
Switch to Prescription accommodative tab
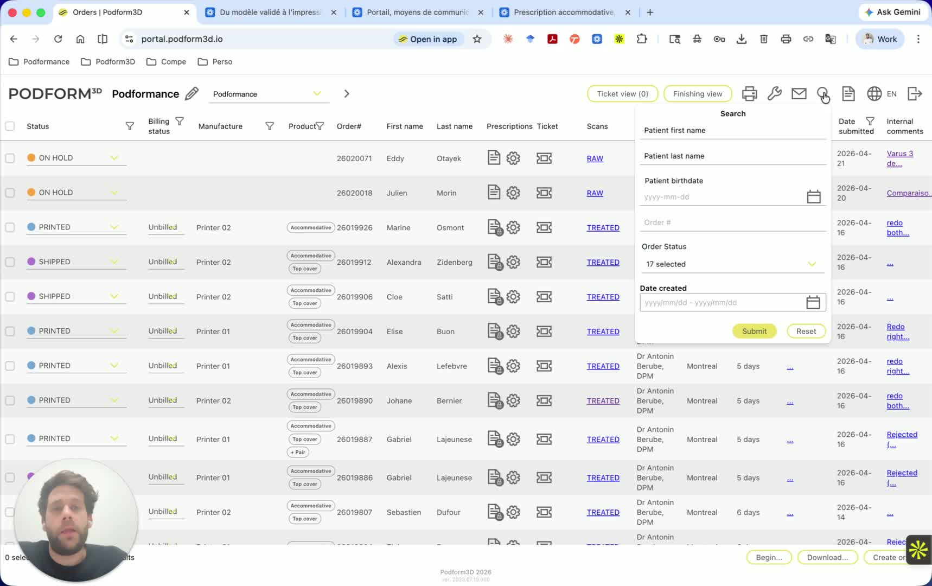(x=564, y=12)
